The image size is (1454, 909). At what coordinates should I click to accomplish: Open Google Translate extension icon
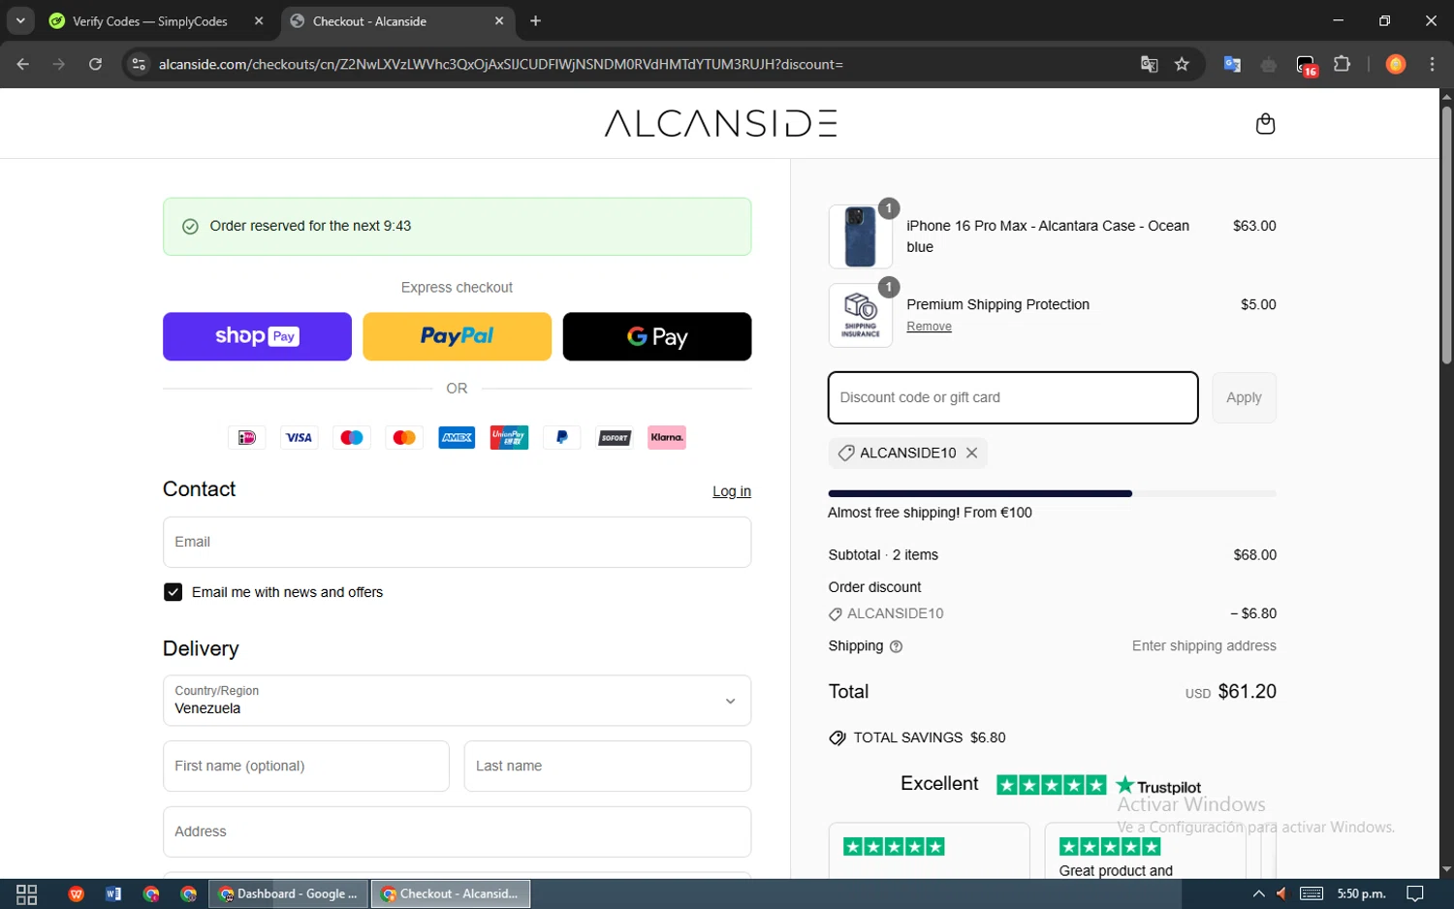[x=1232, y=64]
